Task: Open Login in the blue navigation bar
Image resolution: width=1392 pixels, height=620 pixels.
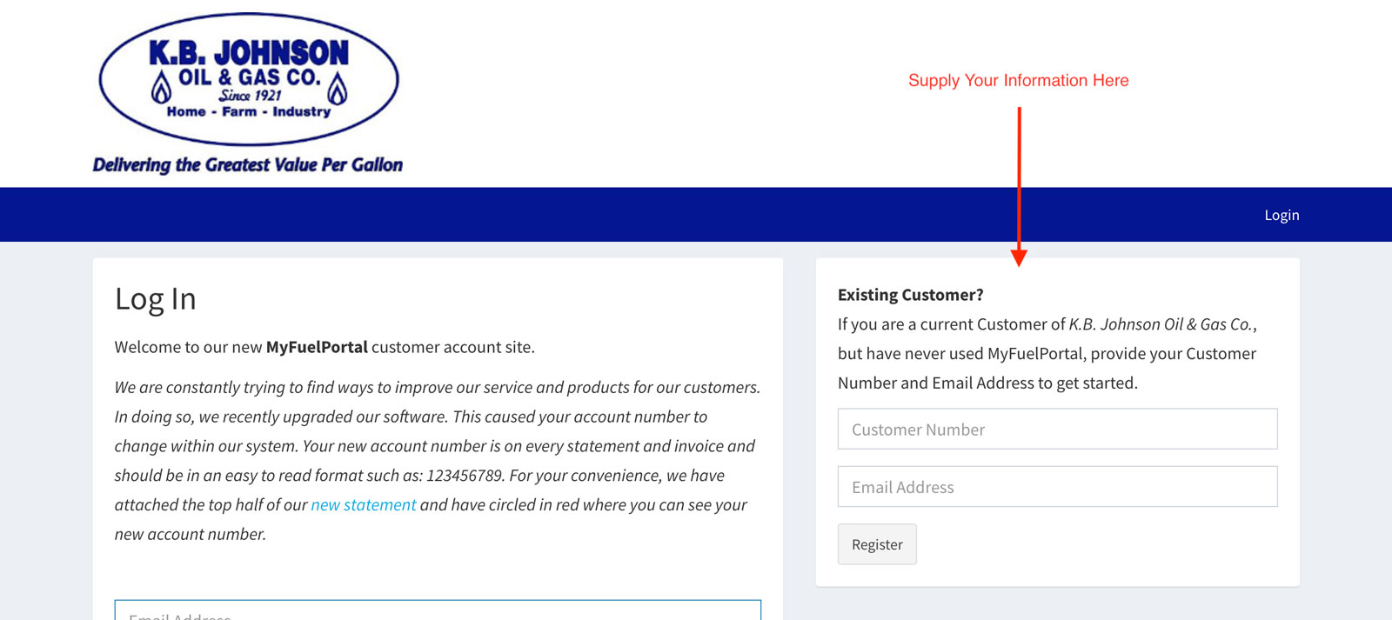Action: pos(1282,215)
